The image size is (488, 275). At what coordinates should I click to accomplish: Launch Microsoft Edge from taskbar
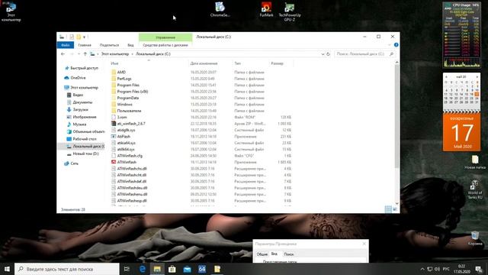pyautogui.click(x=143, y=269)
